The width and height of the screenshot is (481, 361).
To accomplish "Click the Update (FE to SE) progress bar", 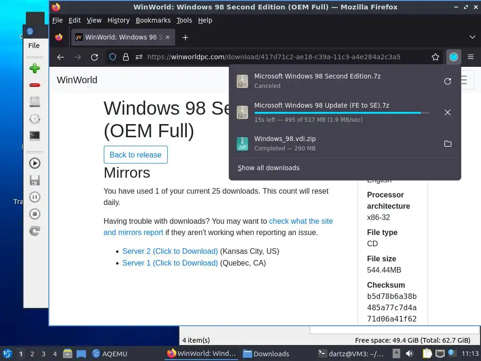I will tap(342, 113).
